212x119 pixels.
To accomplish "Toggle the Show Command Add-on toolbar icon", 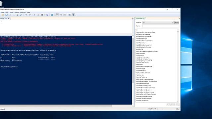I will point(73,15).
